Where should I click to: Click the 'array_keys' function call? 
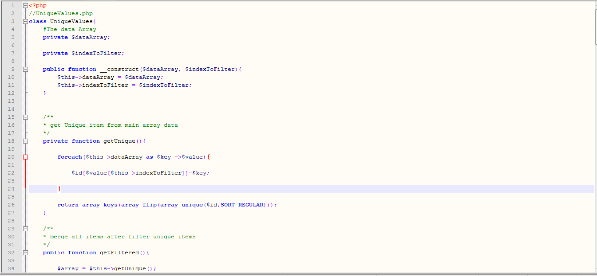(x=100, y=205)
